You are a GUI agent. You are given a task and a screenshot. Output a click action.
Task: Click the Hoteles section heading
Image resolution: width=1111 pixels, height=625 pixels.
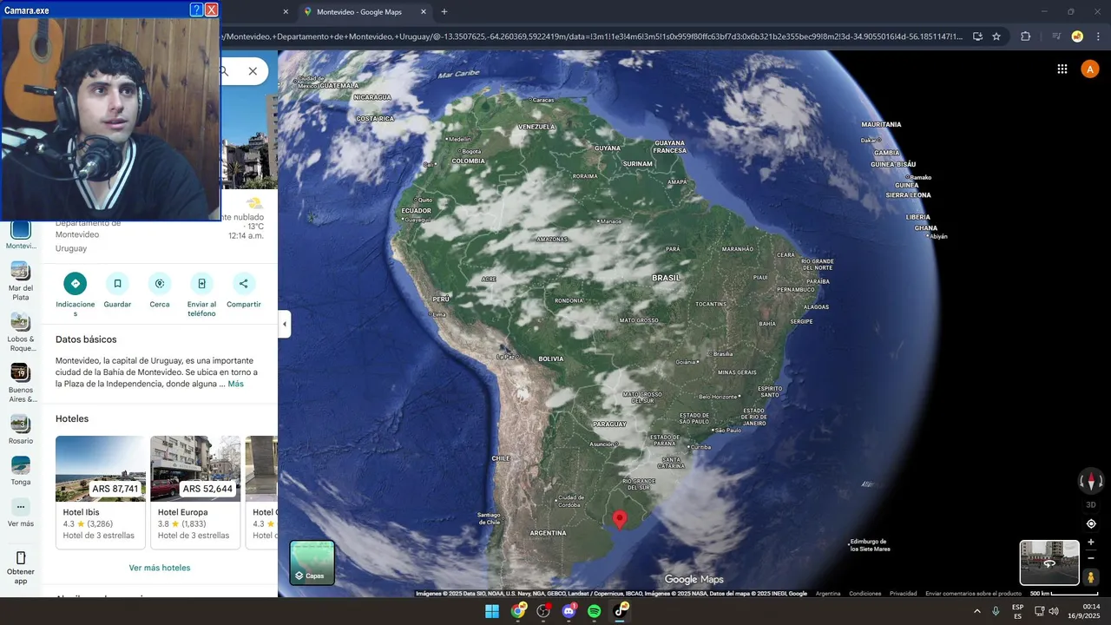pos(72,418)
